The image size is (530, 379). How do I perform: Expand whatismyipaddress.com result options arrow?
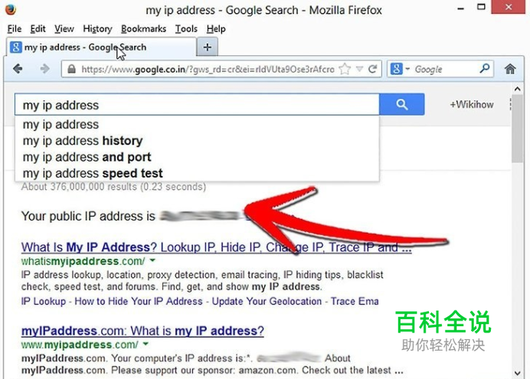click(152, 260)
